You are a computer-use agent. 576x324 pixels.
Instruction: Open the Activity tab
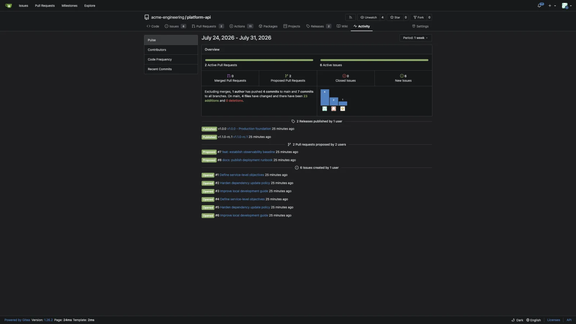[361, 26]
